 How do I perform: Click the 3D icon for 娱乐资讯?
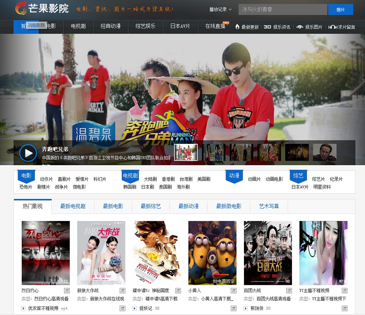click(x=267, y=27)
